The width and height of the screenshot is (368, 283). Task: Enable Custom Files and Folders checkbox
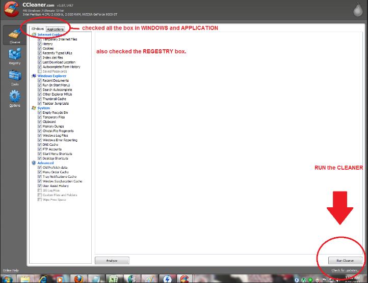pos(40,195)
